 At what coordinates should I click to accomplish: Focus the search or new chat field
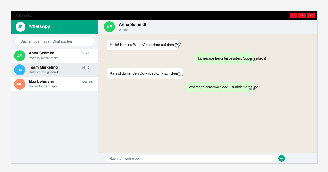55,41
